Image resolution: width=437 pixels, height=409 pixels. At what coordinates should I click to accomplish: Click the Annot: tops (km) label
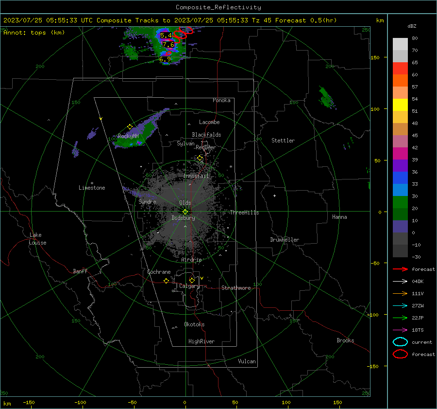[x=34, y=33]
